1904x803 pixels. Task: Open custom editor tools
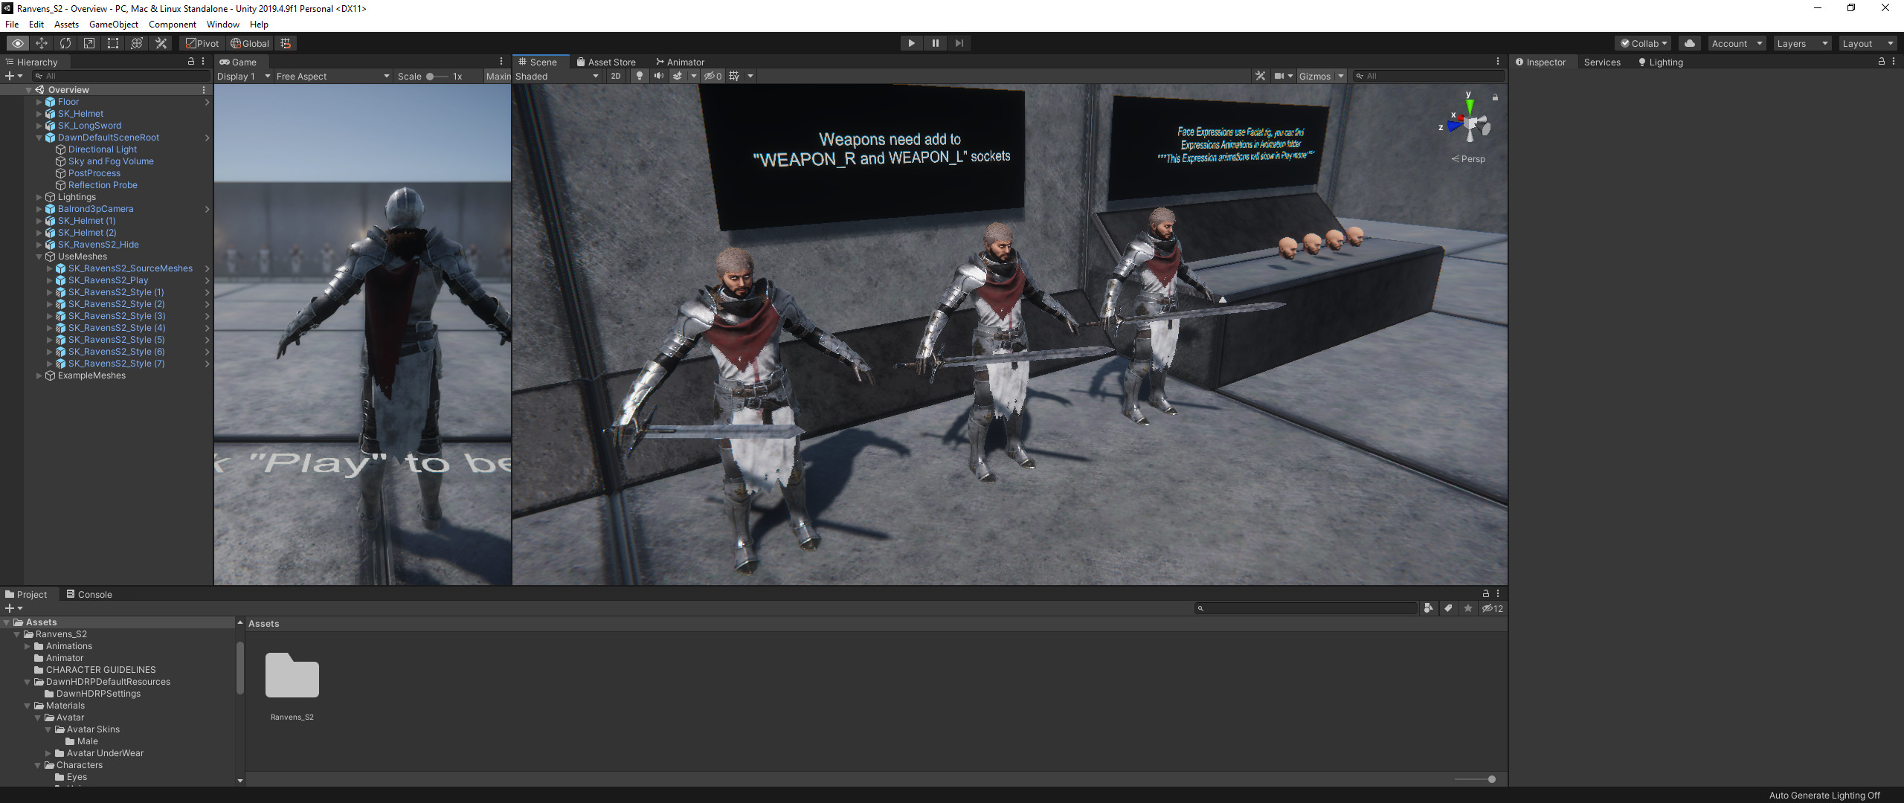click(x=161, y=43)
